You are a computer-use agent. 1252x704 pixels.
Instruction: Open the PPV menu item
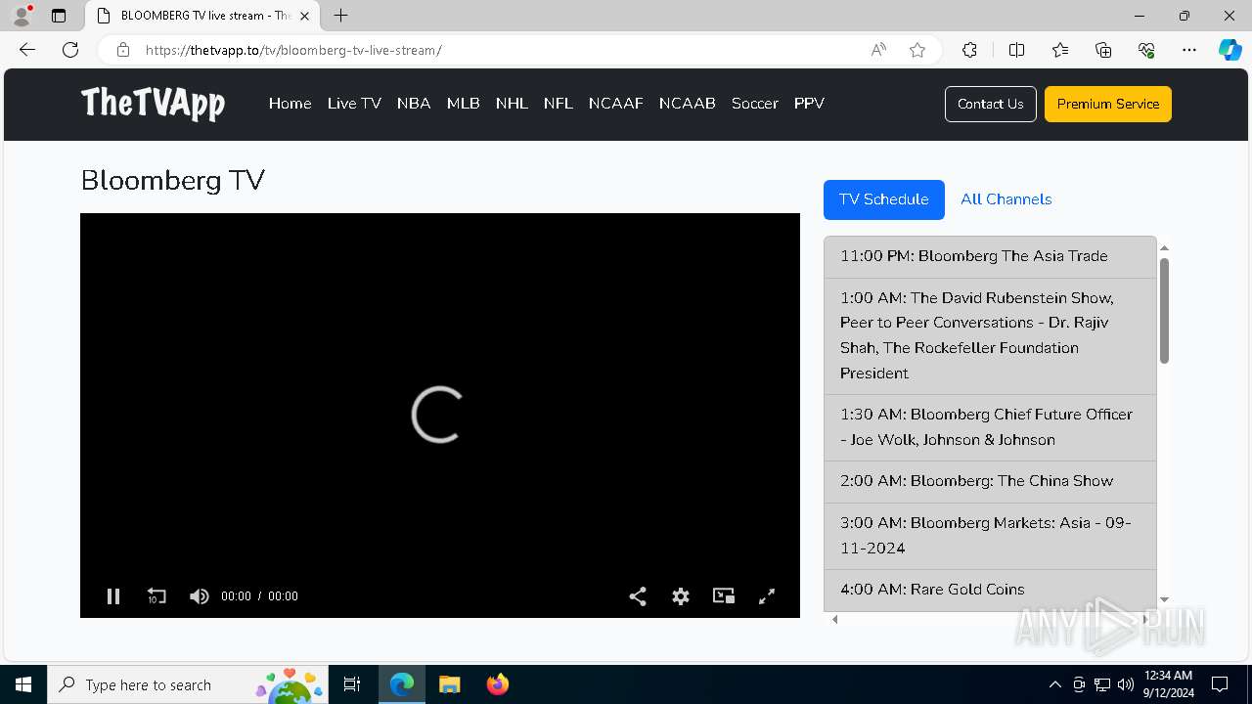(809, 104)
